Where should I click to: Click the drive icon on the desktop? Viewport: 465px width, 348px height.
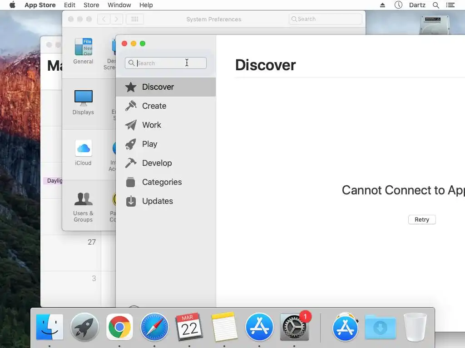(x=435, y=25)
